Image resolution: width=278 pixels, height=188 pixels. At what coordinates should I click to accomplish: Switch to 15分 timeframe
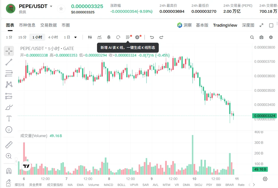[x=22, y=37]
